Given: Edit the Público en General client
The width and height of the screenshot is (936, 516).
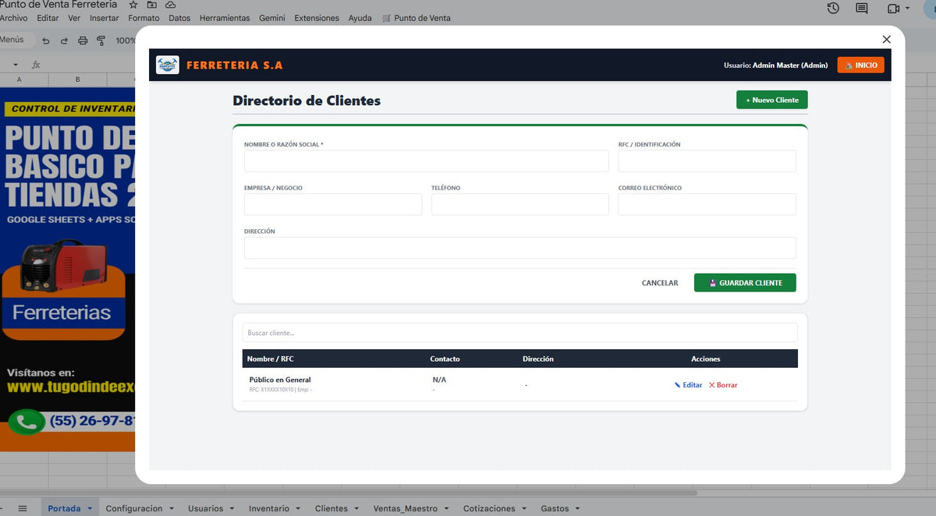Looking at the screenshot, I should click(689, 385).
